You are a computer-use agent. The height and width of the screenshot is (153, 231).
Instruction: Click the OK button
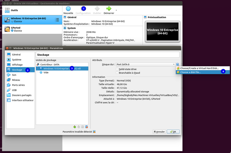173,132
